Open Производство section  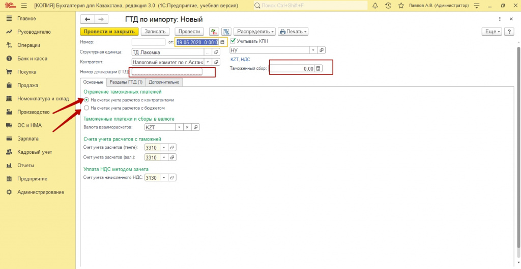34,112
